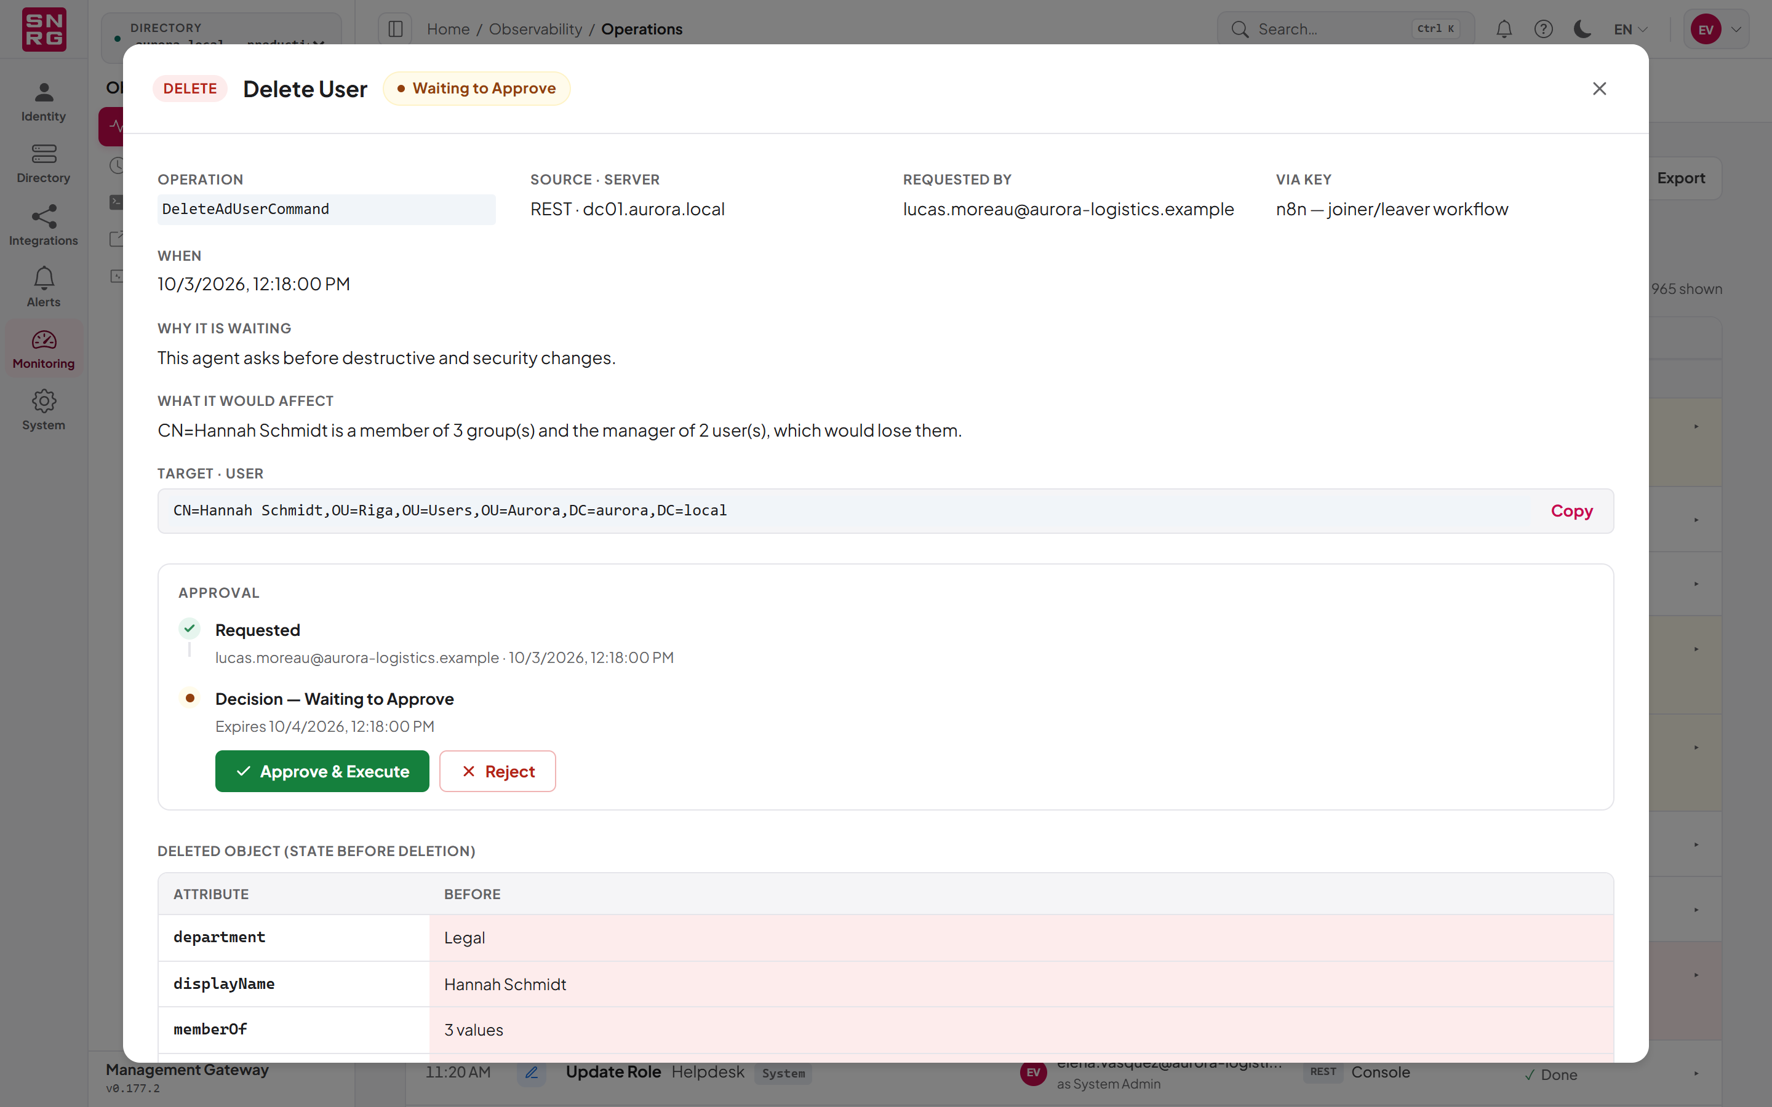
Task: Click the requester email lucas.moreau in header
Action: (1068, 209)
